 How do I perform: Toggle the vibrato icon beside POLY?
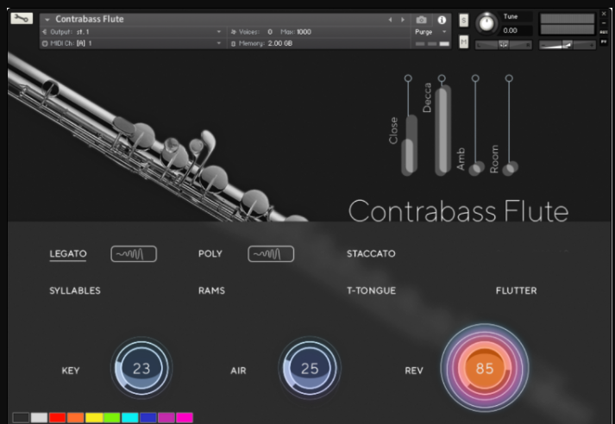click(271, 254)
